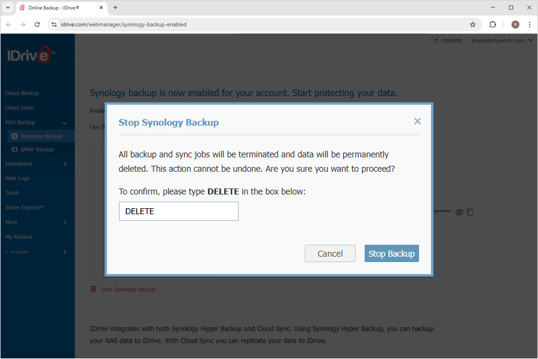This screenshot has height=359, width=538.
Task: Select the Online Backup - IDrive tab
Action: (62, 8)
